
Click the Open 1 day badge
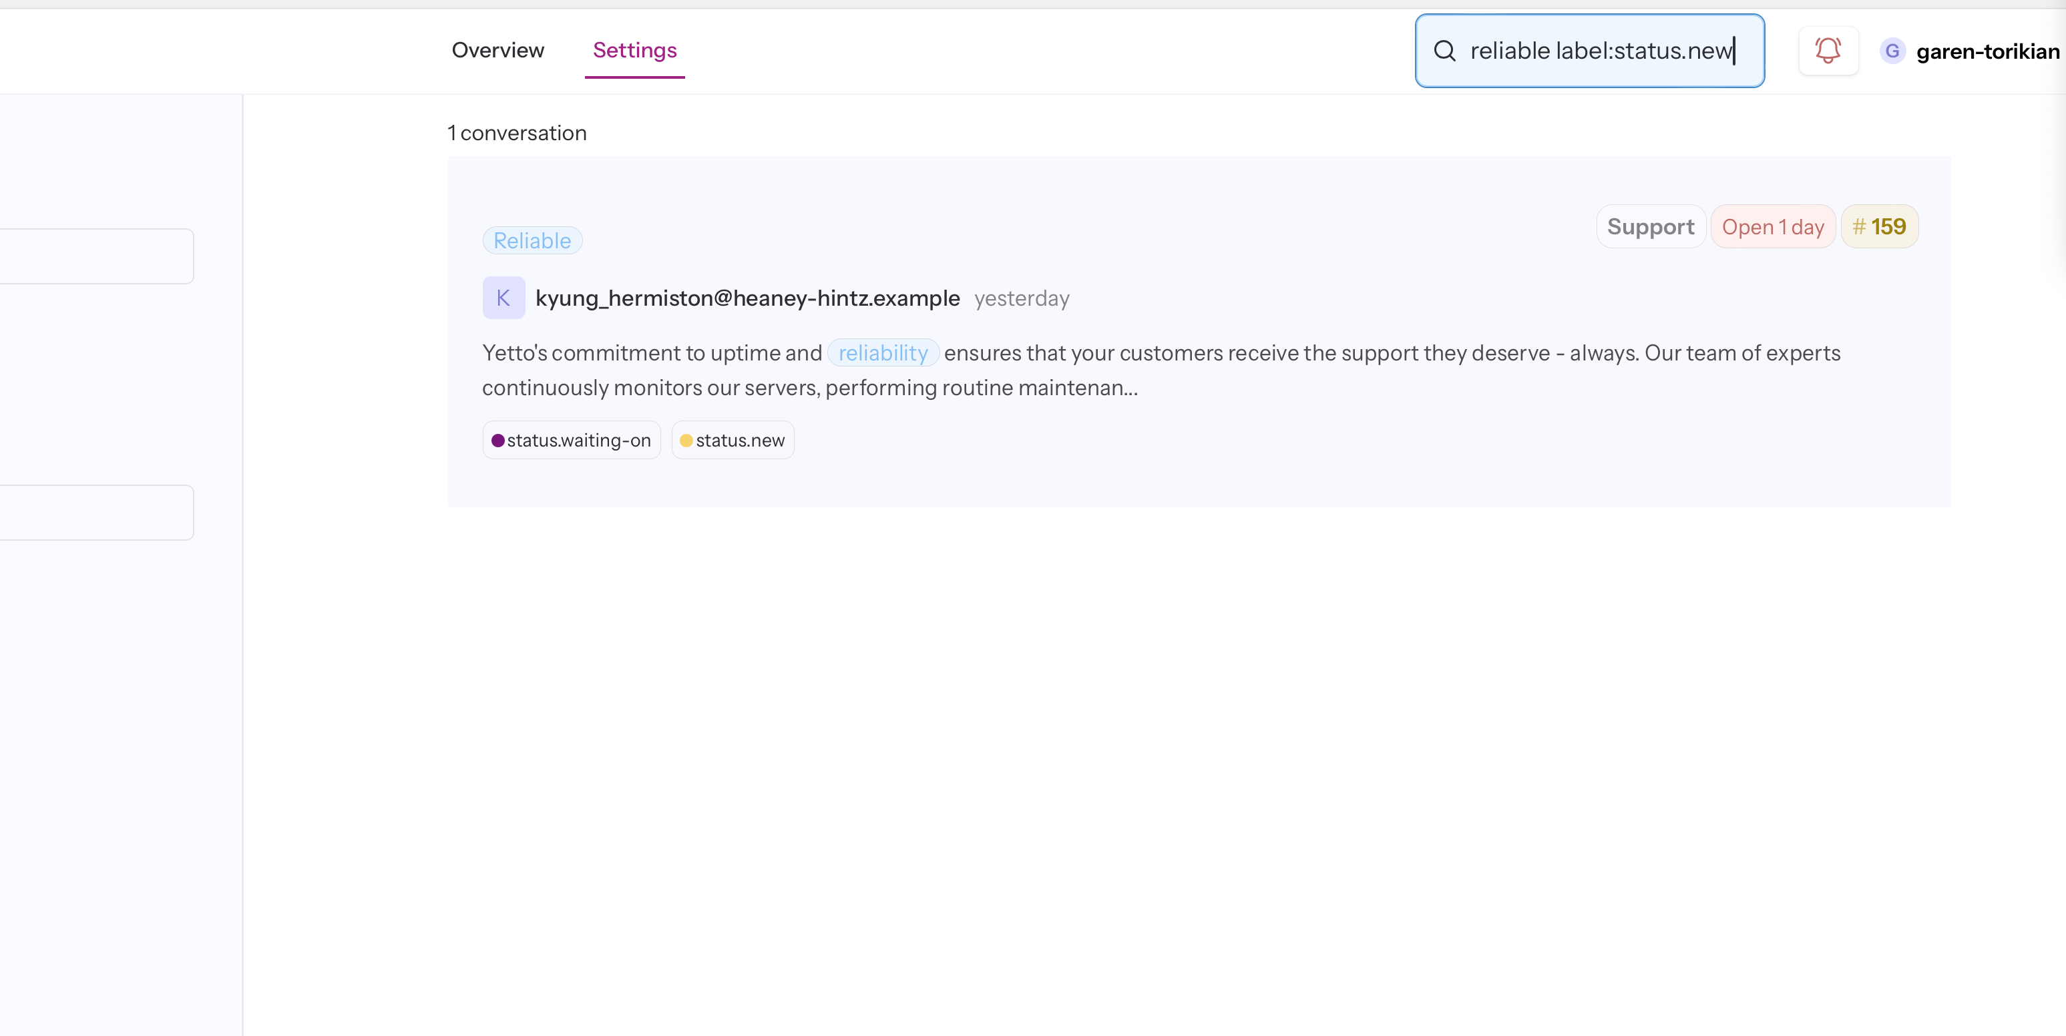pos(1772,227)
